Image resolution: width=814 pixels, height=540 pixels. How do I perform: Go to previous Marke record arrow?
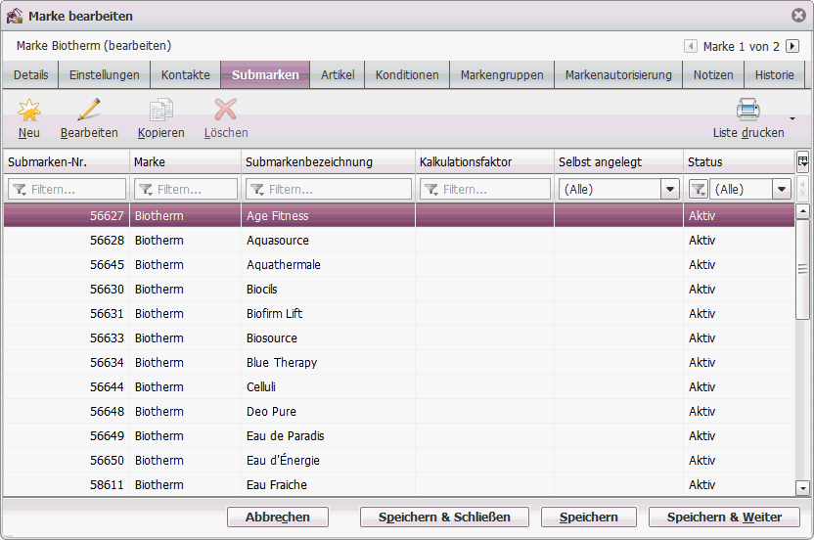click(x=691, y=46)
